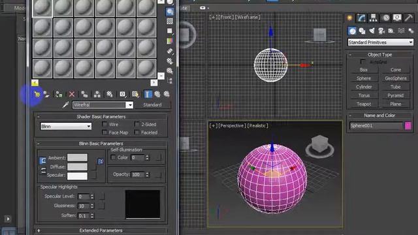Enable Self-Illumination Color checkbox

[113, 157]
